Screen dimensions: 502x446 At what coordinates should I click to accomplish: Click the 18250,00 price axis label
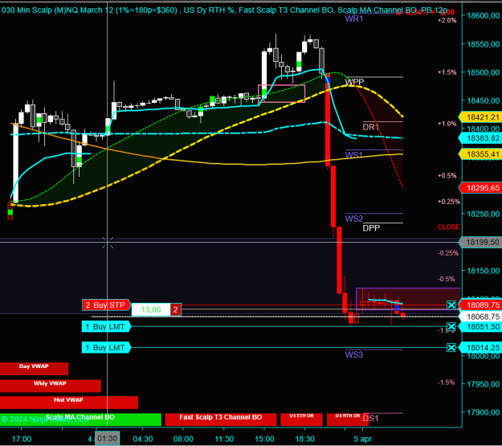tap(483, 214)
